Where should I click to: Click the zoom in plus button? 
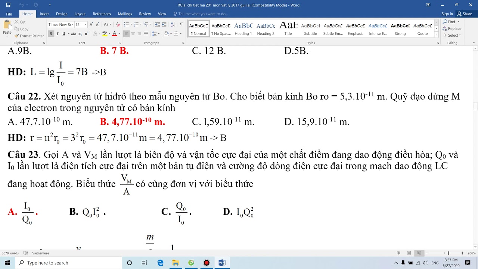coord(462,253)
